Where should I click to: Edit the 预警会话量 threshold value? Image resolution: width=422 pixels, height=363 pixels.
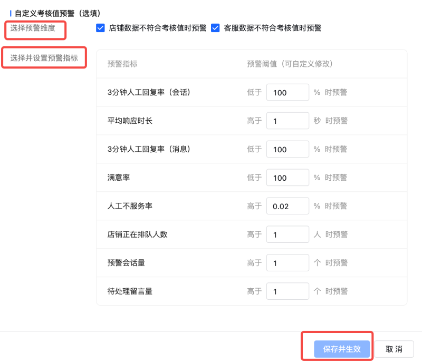click(287, 262)
